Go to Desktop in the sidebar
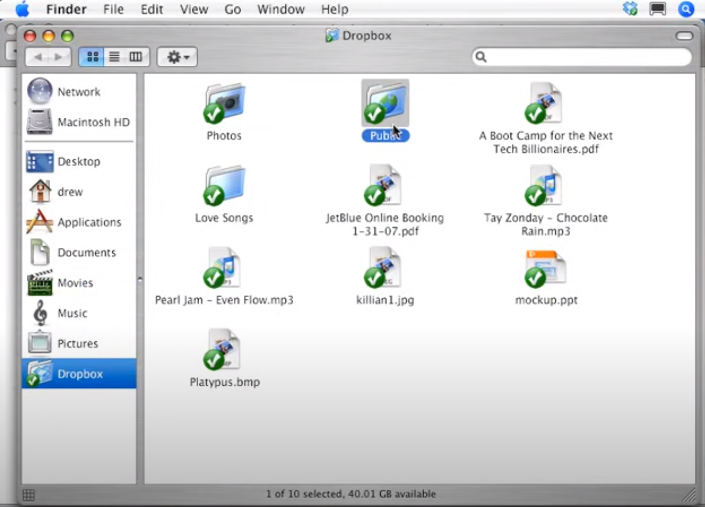Viewport: 705px width, 507px height. pos(79,161)
